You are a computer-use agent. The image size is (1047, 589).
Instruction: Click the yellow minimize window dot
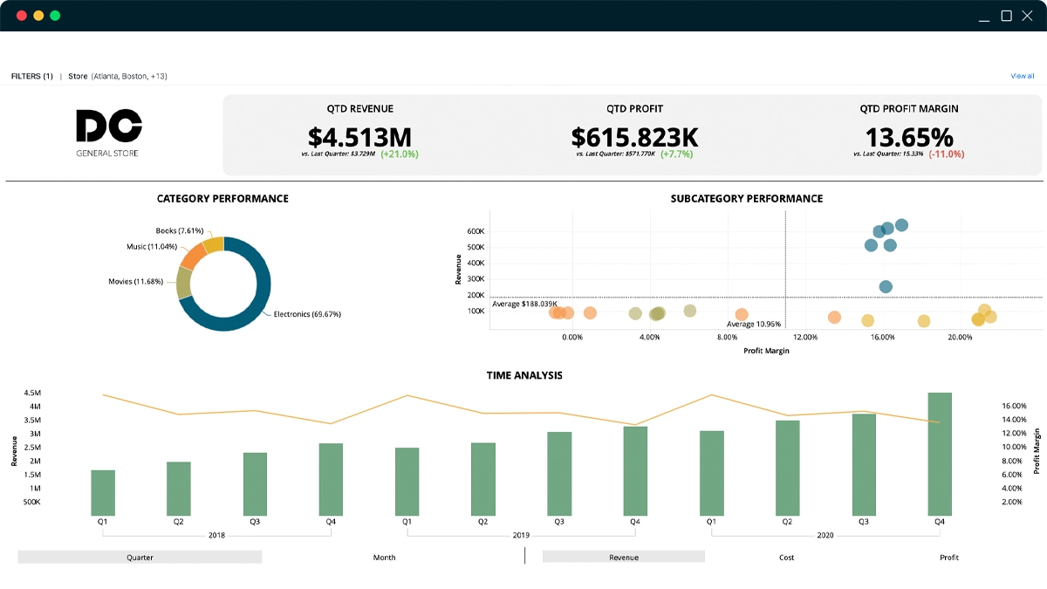pyautogui.click(x=38, y=16)
